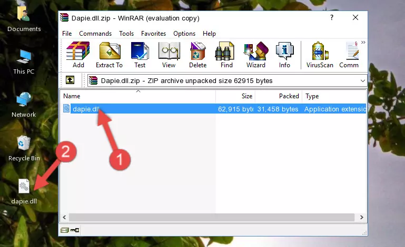Sort by Packed column header
405x247 pixels.
(x=279, y=96)
